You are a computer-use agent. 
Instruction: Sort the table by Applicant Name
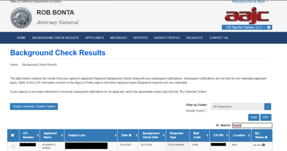pyautogui.click(x=62, y=135)
